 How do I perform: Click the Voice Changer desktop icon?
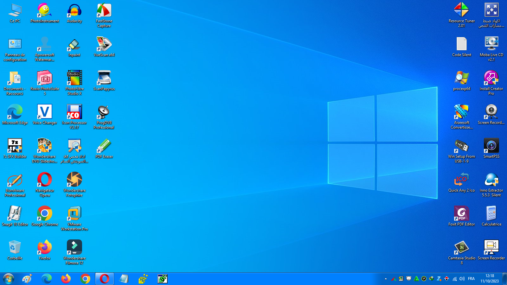click(x=45, y=115)
